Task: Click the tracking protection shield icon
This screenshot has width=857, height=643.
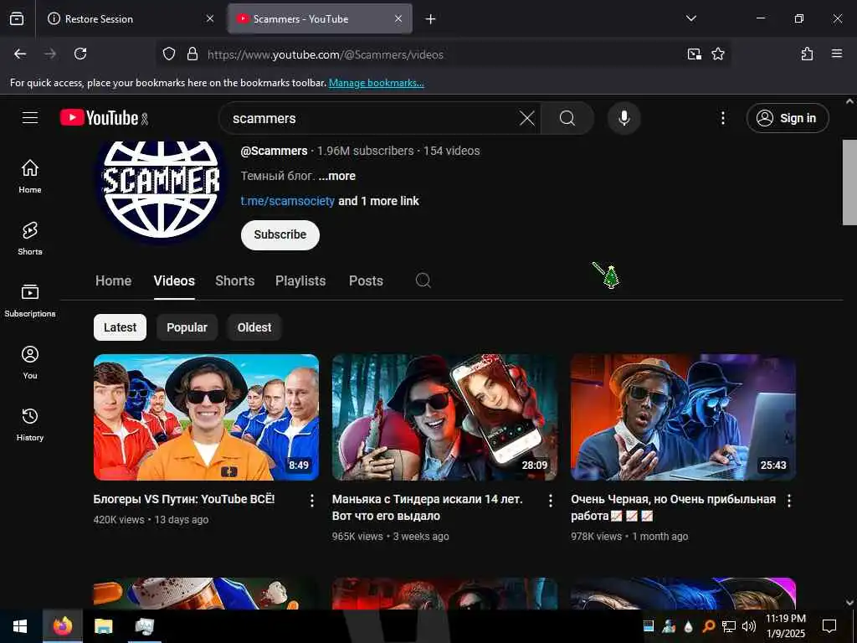Action: pyautogui.click(x=169, y=54)
